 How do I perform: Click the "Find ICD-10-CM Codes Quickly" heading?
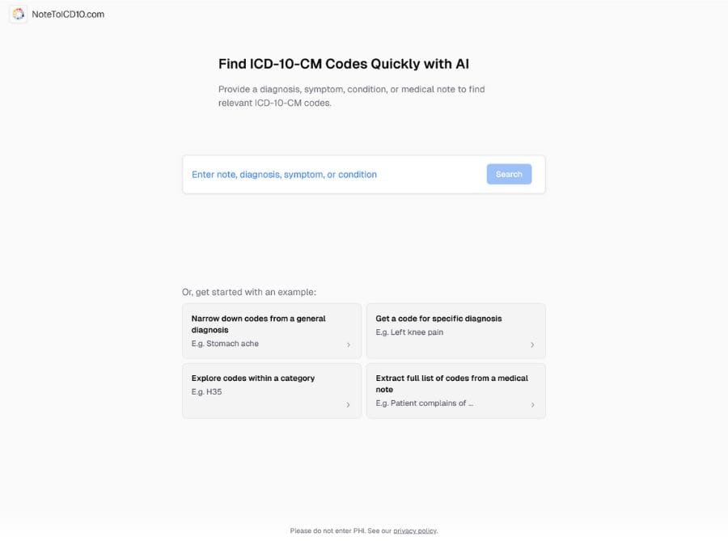344,64
